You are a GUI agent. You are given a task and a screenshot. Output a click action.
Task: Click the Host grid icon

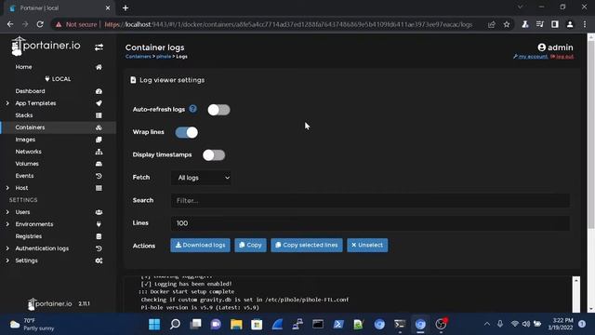(x=99, y=188)
